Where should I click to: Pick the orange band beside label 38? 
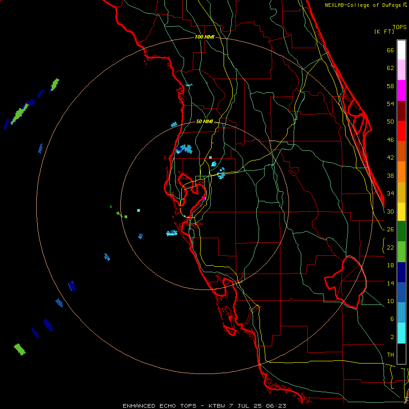(x=401, y=172)
